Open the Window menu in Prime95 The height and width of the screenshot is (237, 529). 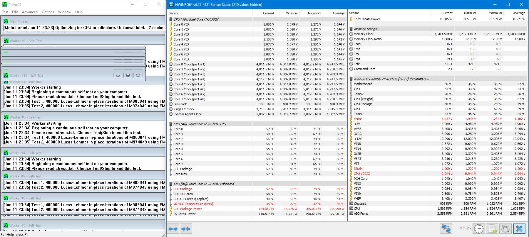coord(64,12)
